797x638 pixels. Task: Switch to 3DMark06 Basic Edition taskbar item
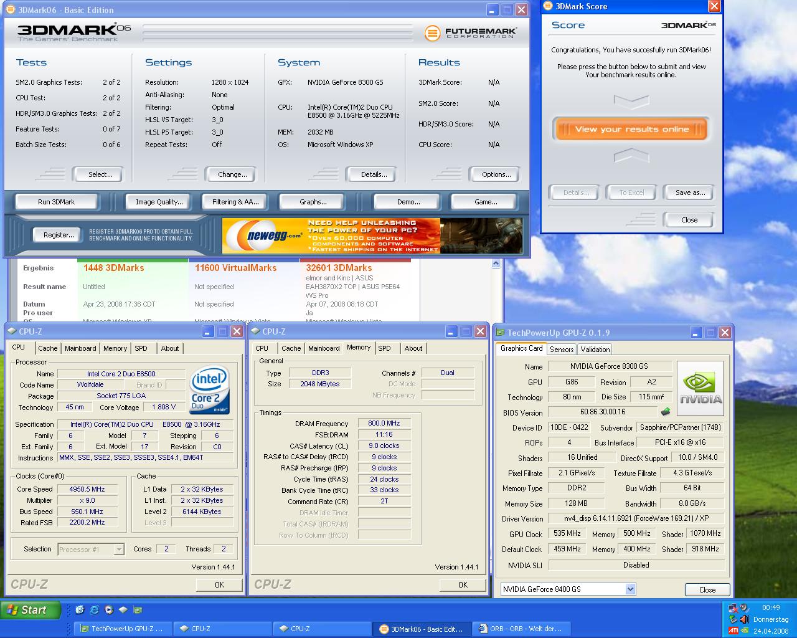422,629
